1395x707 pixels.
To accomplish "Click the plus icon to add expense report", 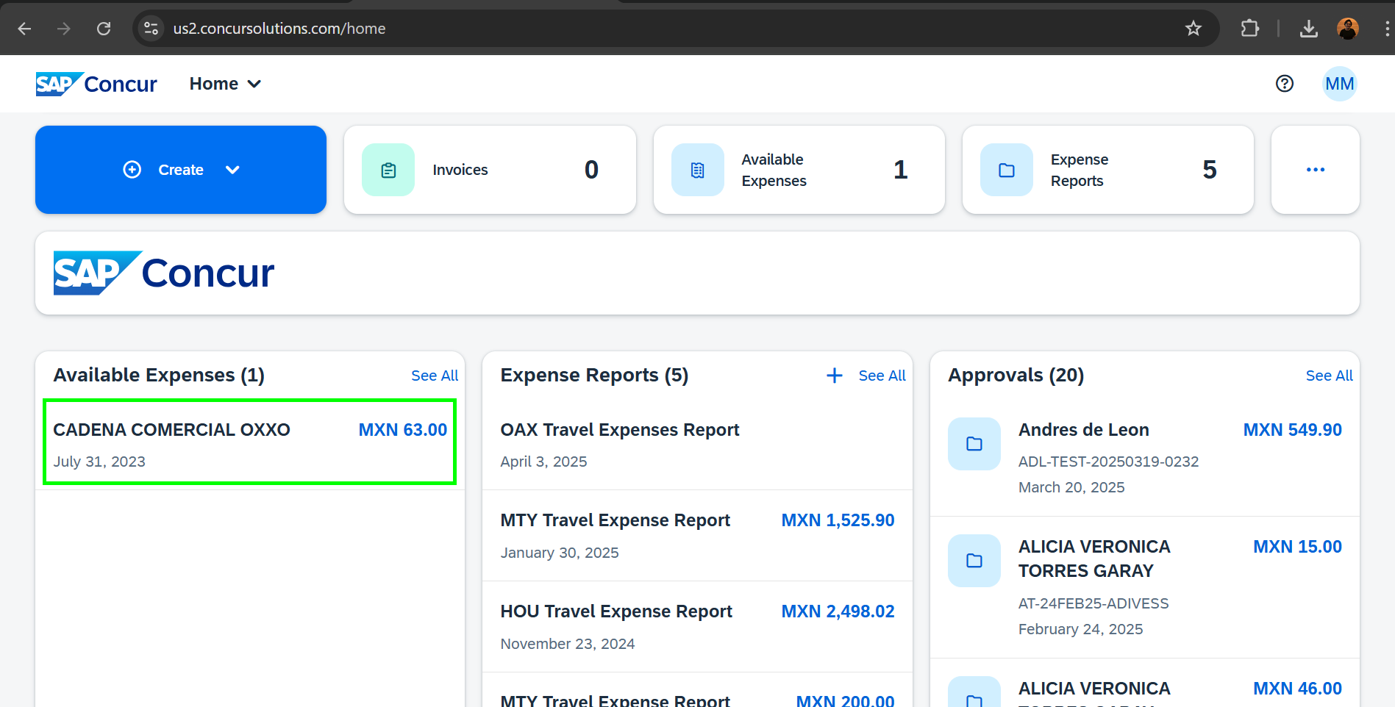I will pyautogui.click(x=834, y=376).
